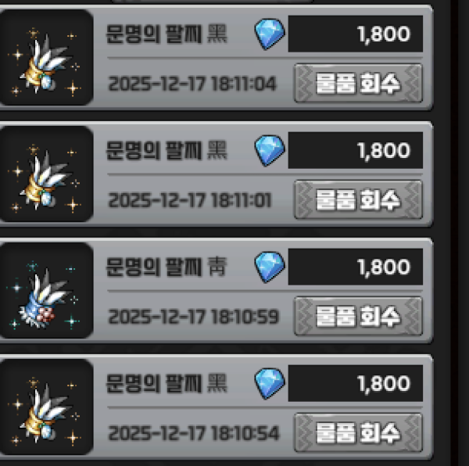Click the blue gem icon in the 18:11:01 listing

pos(270,150)
